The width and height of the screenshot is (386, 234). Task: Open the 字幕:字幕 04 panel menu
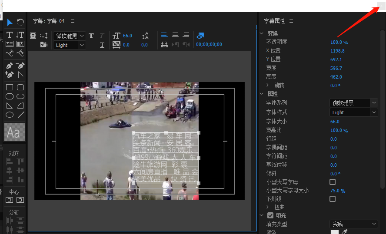coord(73,21)
